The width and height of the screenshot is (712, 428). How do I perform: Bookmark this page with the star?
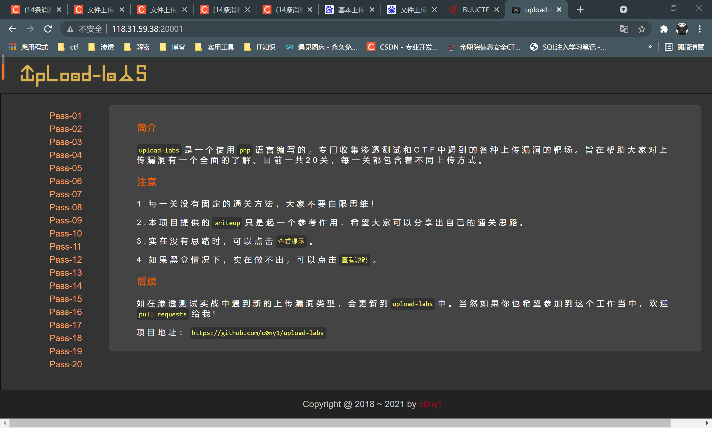642,29
